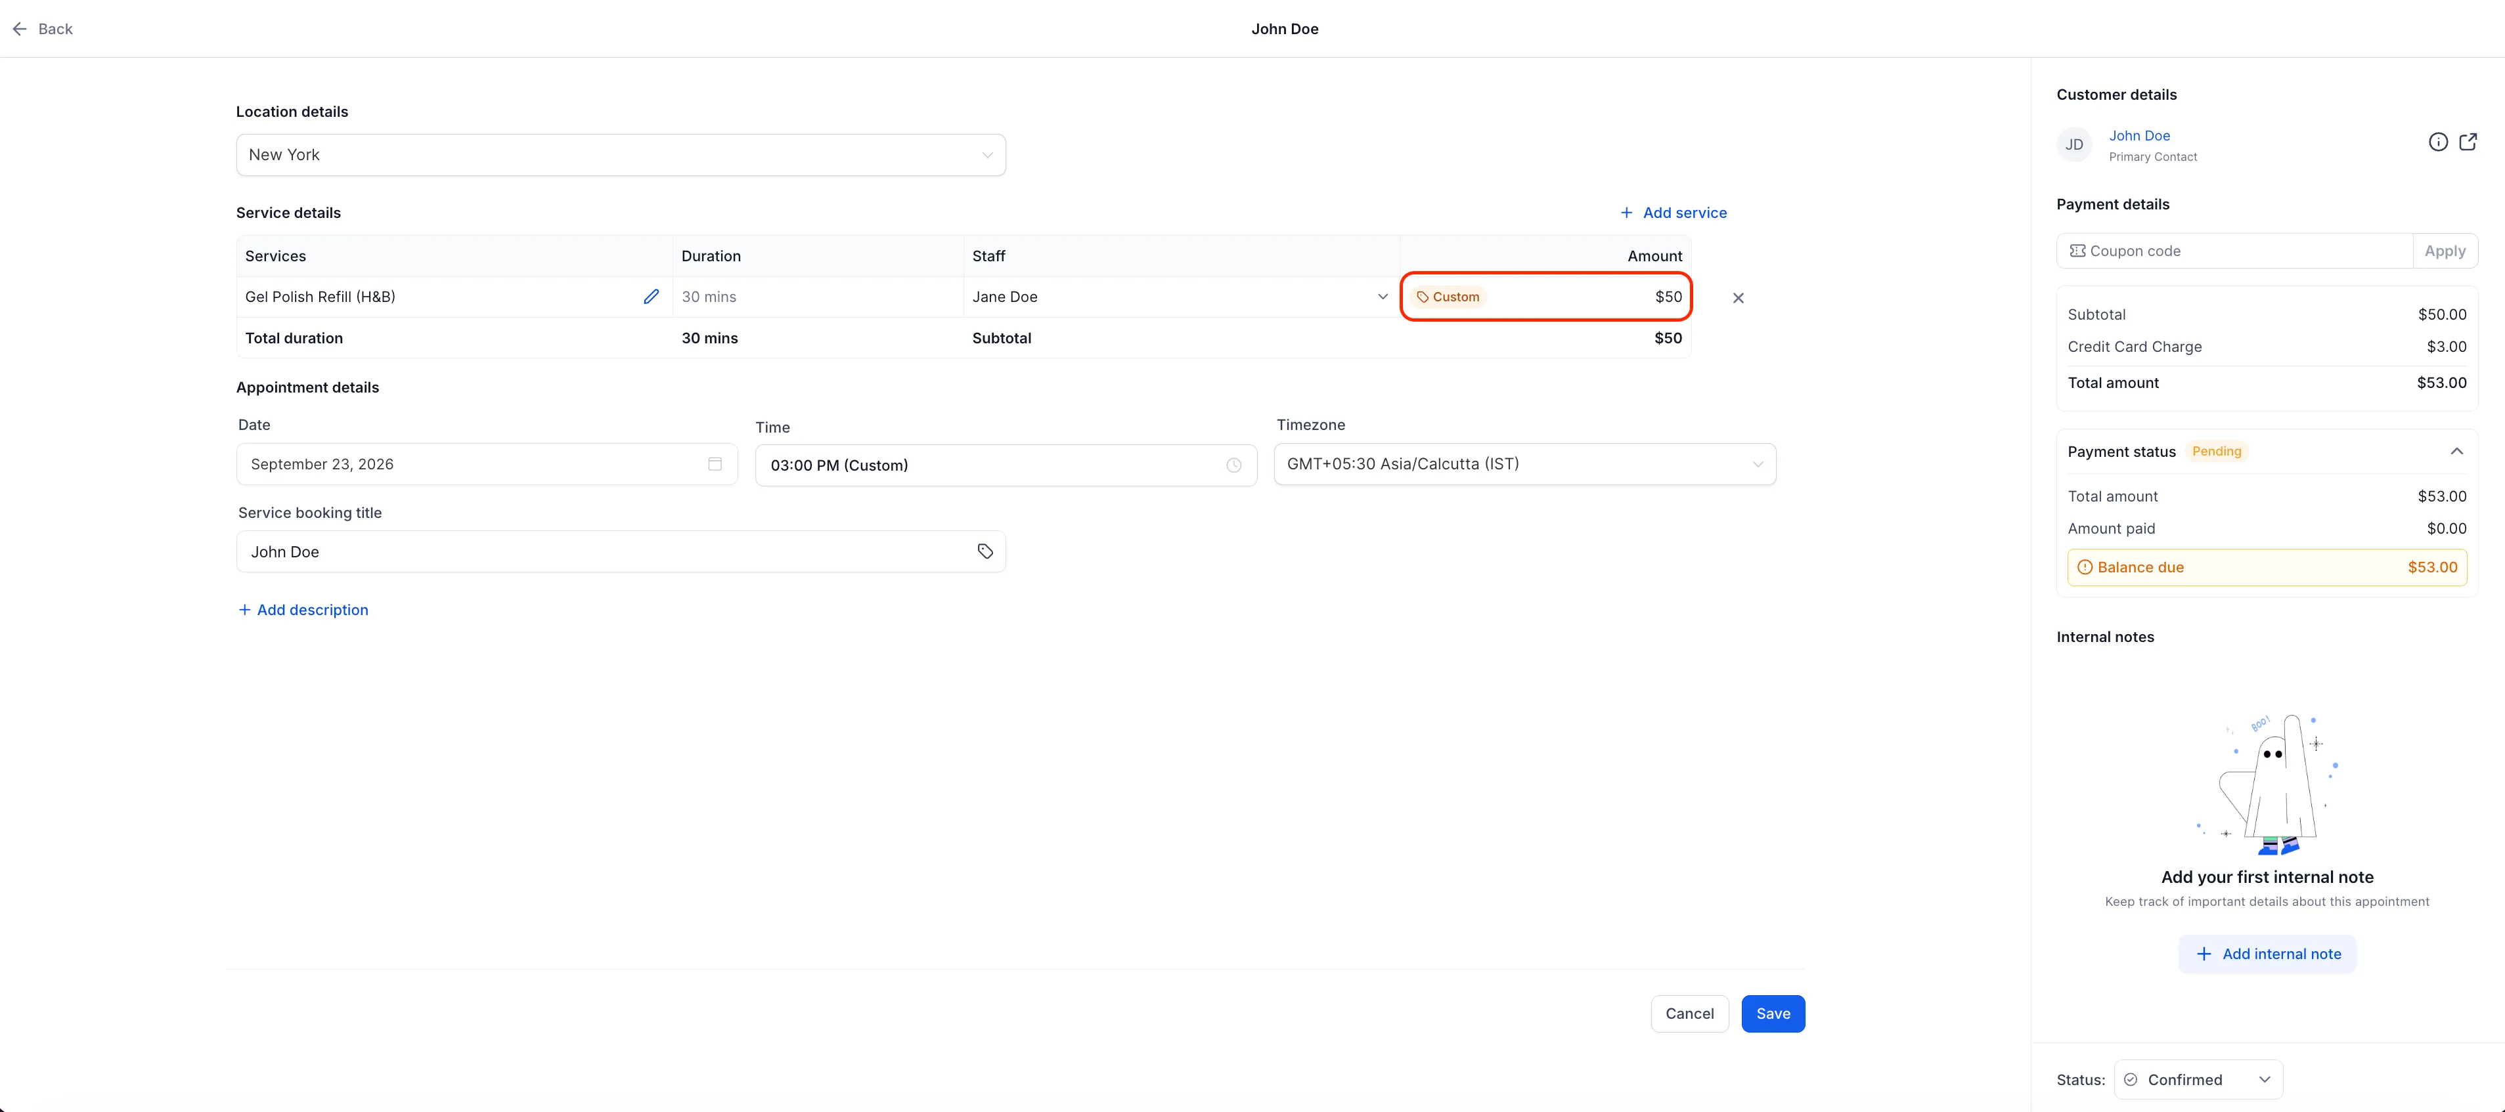2505x1112 pixels.
Task: Open customer info icon next to John Doe
Action: (x=2438, y=142)
